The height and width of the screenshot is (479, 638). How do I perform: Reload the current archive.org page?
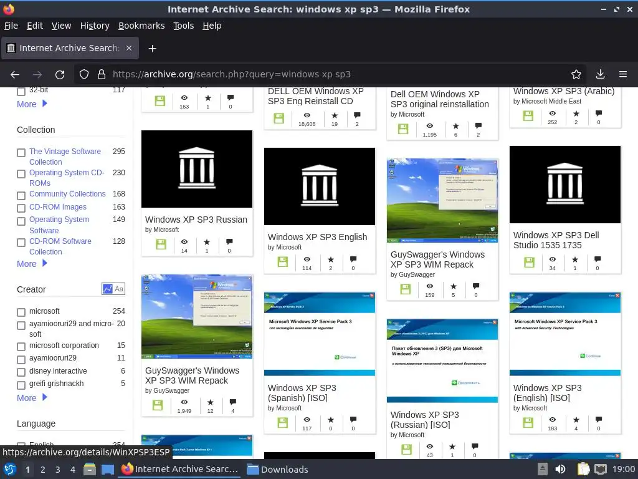(60, 75)
